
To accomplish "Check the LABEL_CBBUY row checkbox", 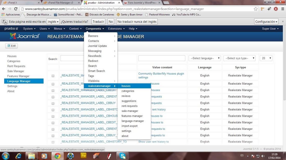I will click(x=53, y=103).
